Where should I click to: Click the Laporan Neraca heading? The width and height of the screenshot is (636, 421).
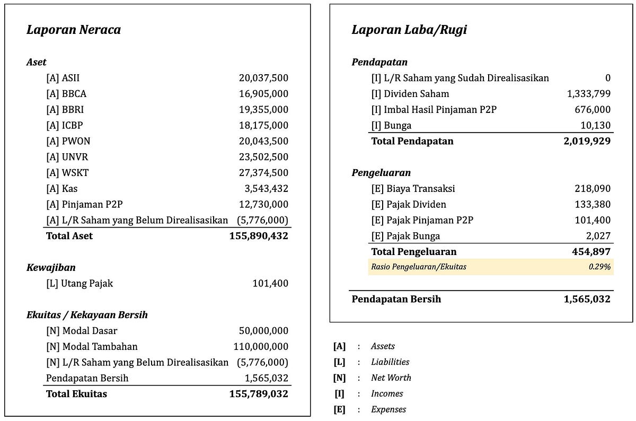pos(74,30)
